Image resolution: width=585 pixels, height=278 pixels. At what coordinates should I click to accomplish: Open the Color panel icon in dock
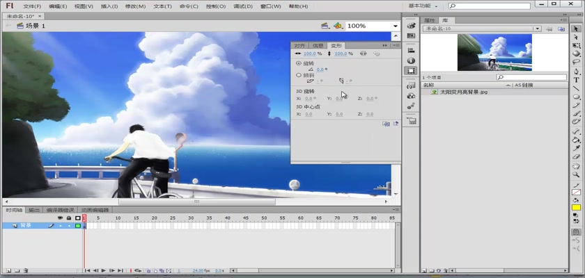coord(411,26)
